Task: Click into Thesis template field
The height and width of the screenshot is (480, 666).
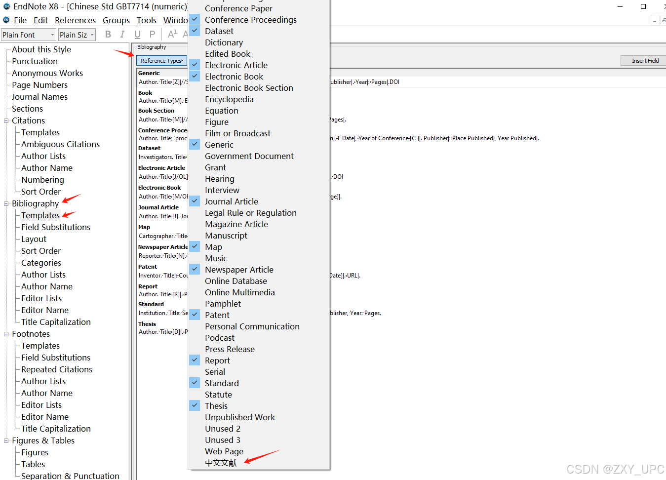Action: 163,332
